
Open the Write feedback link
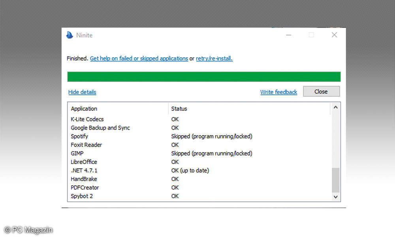(x=278, y=92)
